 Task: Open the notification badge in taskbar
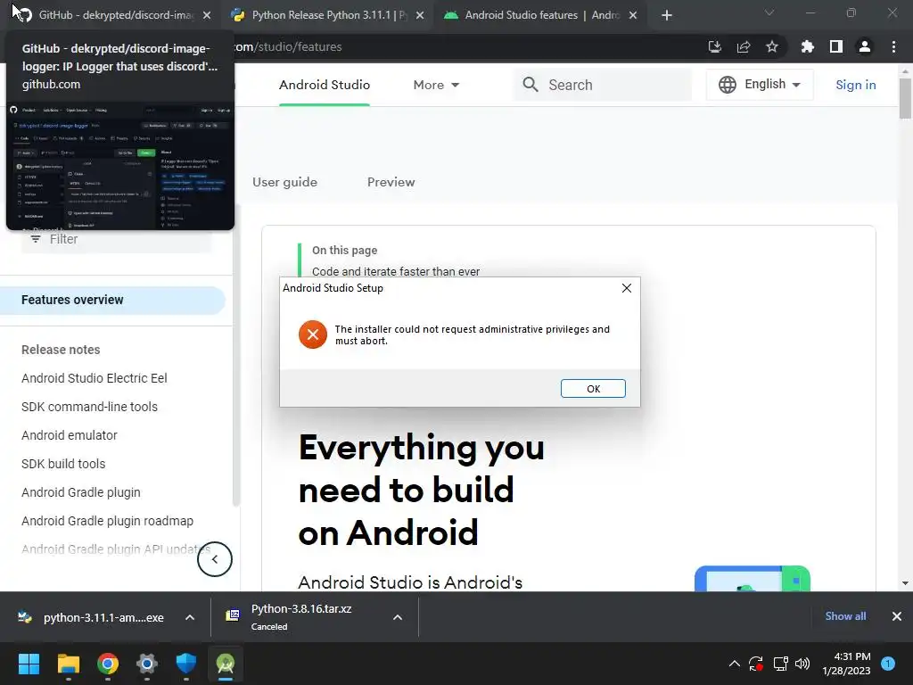887,663
